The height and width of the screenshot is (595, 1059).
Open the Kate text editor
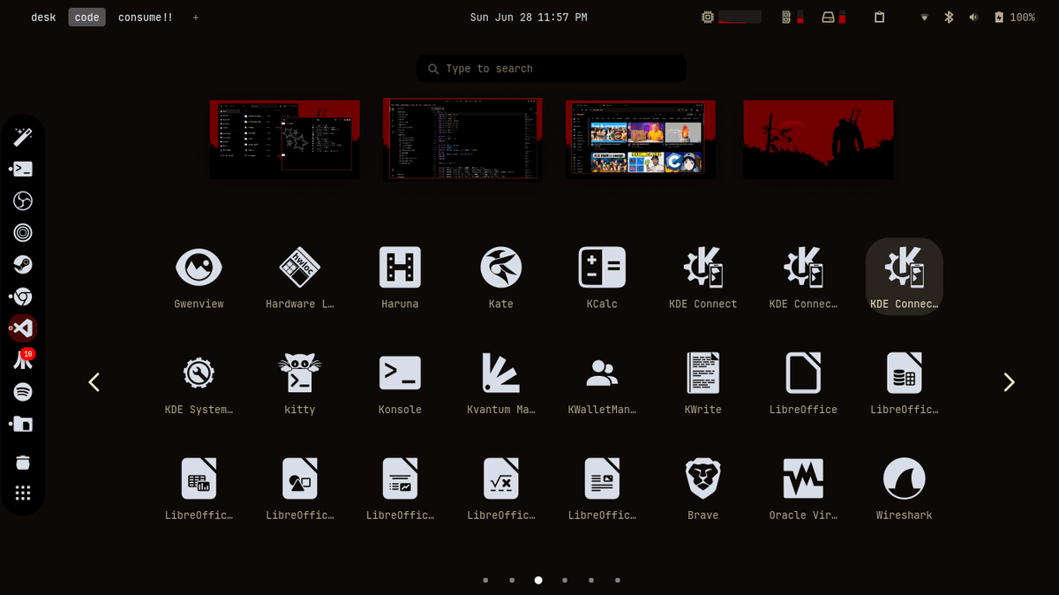[x=500, y=276]
